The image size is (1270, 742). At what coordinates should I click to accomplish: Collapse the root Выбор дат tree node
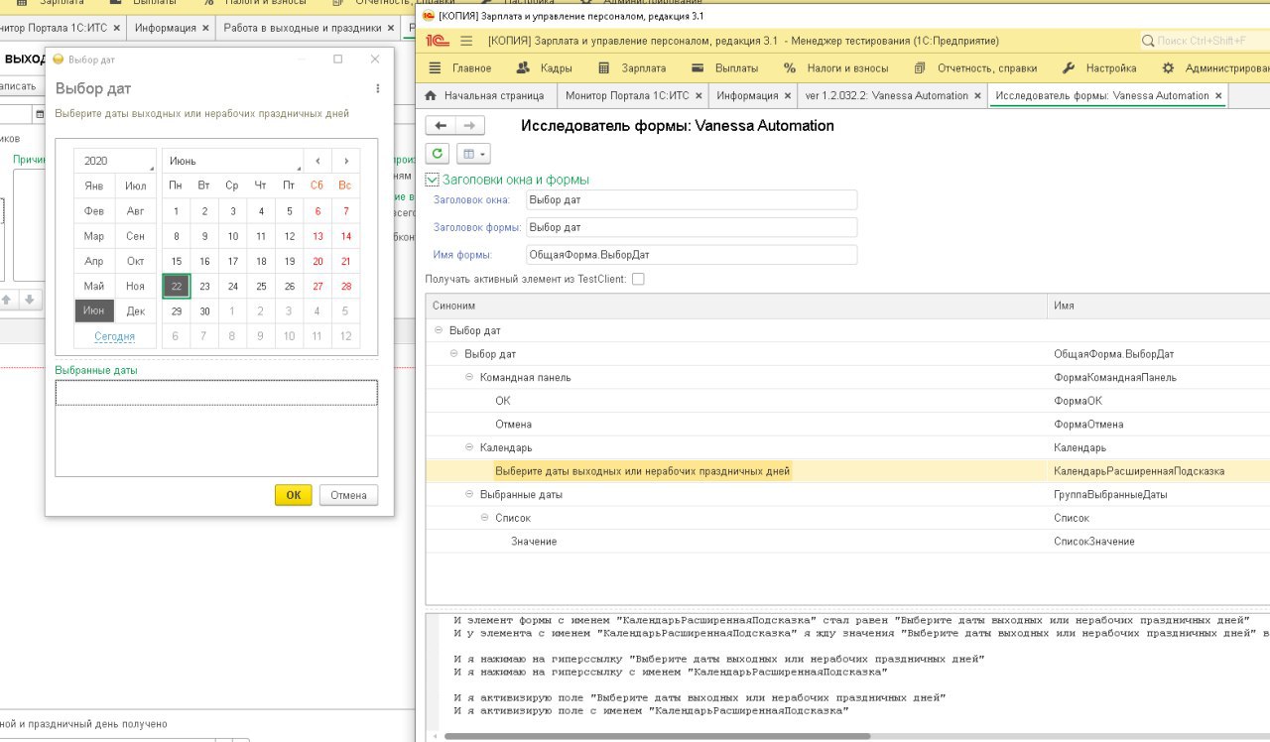(x=439, y=330)
